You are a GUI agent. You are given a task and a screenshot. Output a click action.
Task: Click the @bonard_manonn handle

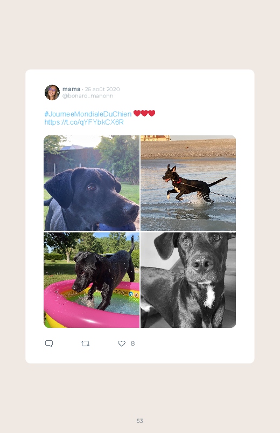pos(88,96)
